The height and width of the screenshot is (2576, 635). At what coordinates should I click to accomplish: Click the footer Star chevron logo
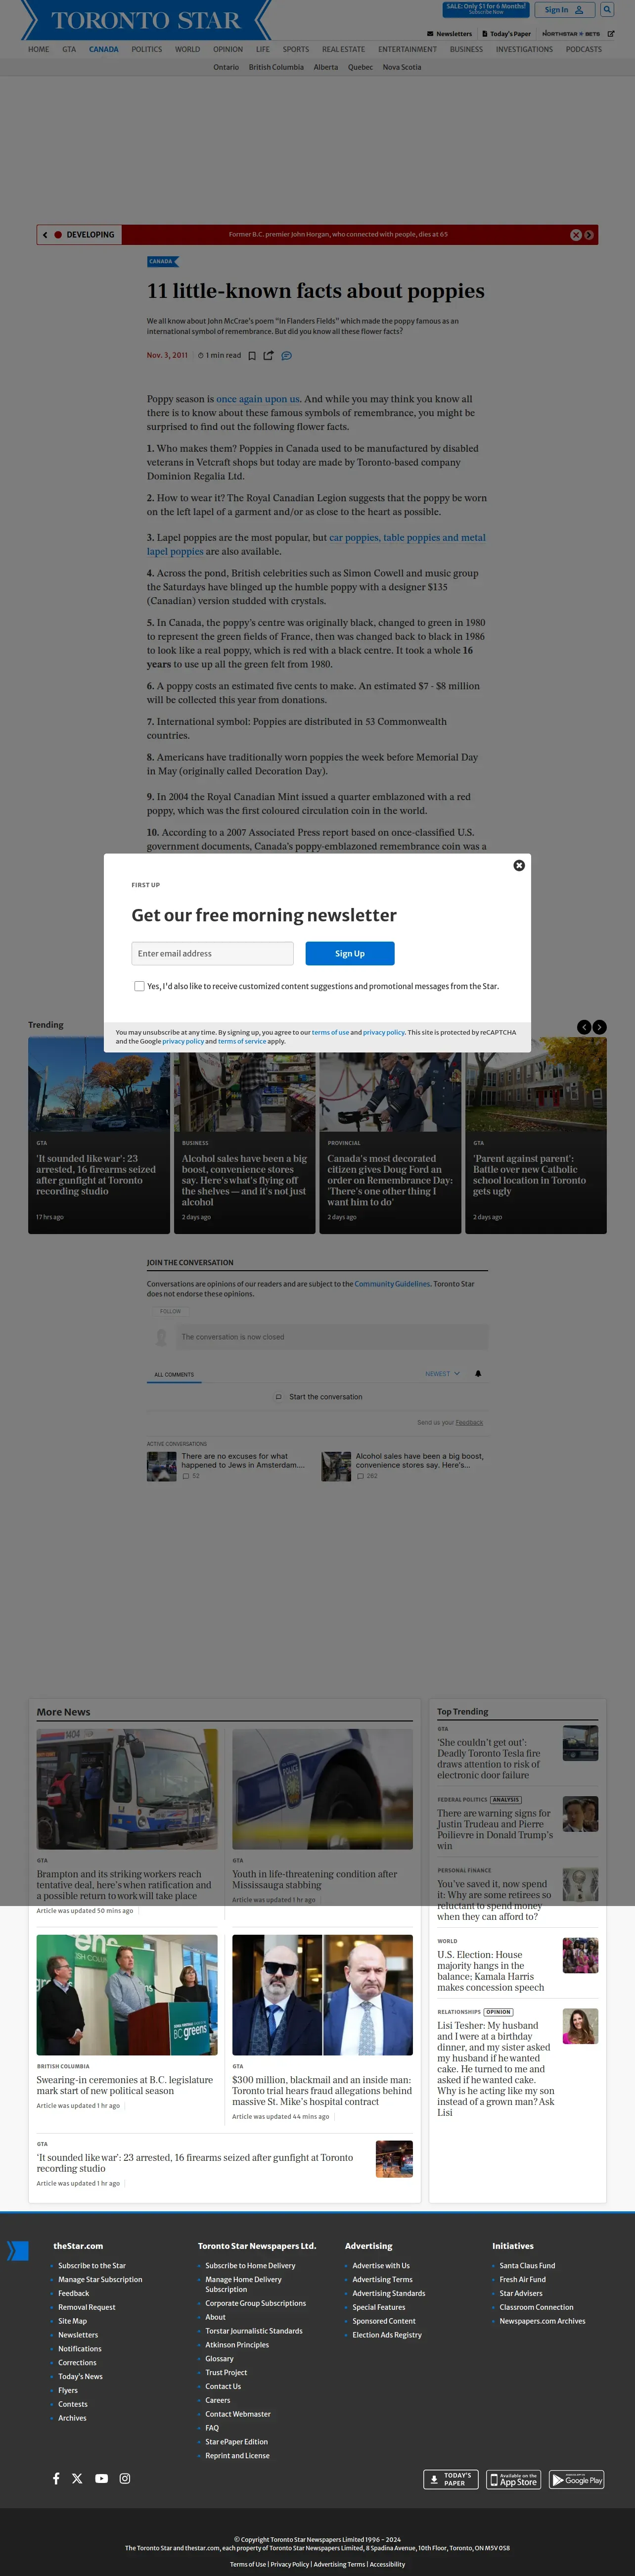(18, 2250)
